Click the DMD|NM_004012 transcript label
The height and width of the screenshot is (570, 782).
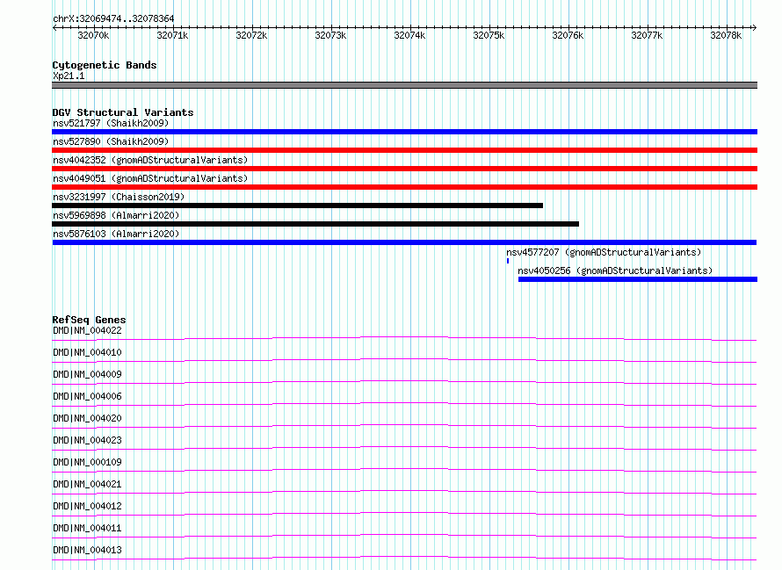87,506
